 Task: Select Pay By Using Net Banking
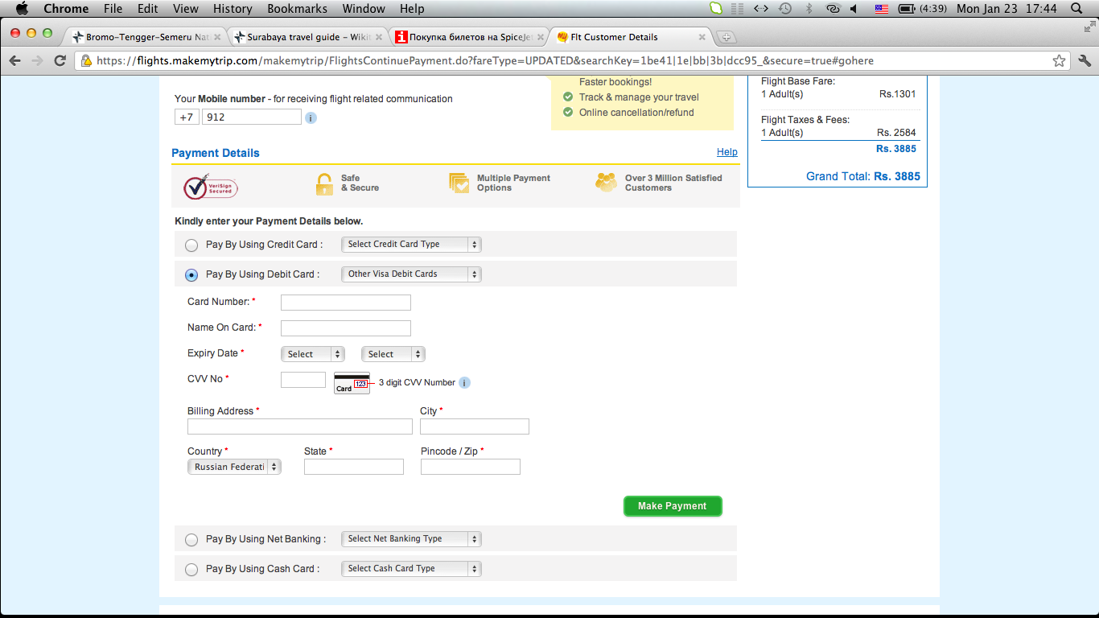click(191, 540)
